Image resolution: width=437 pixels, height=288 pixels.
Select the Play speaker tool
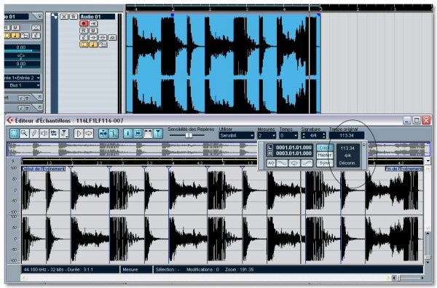point(44,134)
